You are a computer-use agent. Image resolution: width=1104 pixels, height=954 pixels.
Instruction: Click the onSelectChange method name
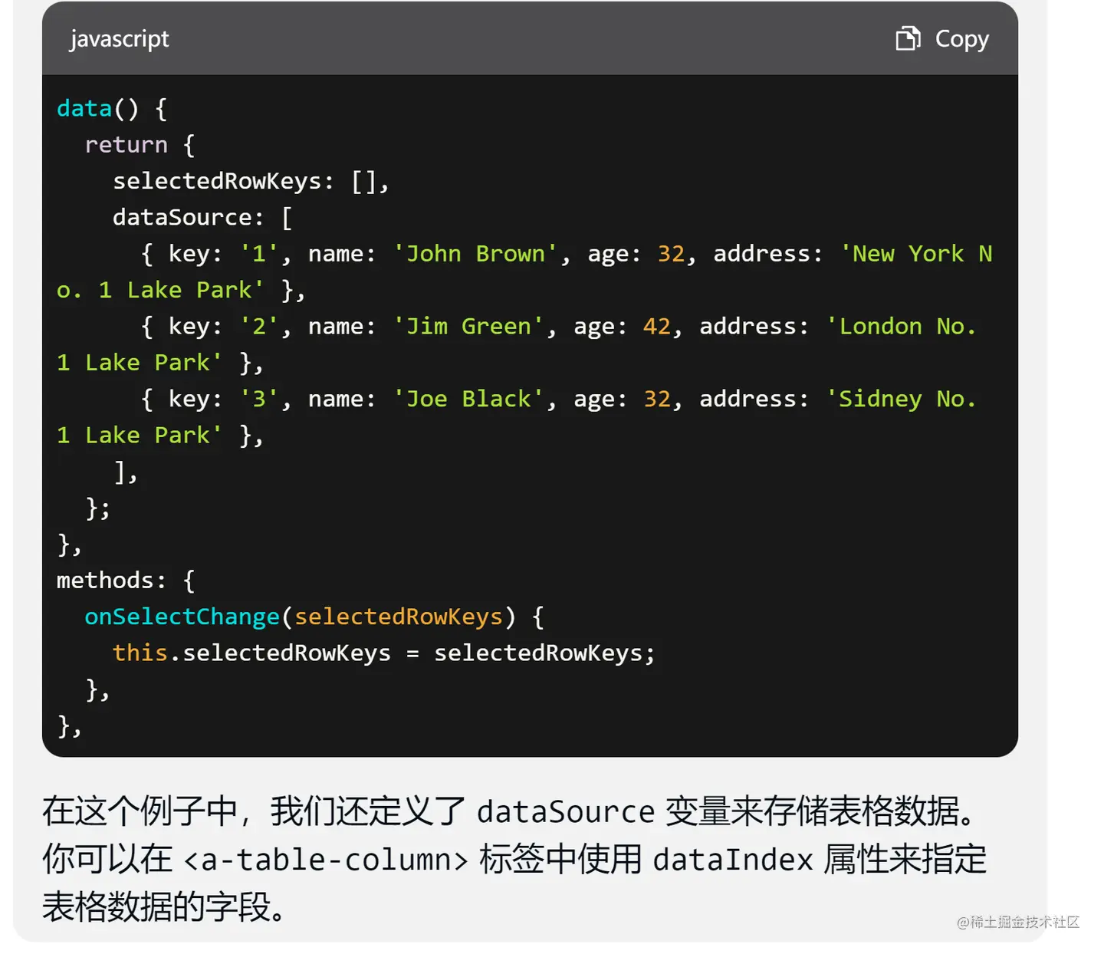click(182, 617)
